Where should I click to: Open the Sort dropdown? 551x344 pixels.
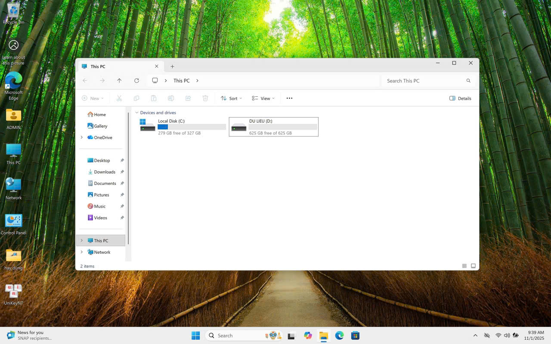point(231,98)
